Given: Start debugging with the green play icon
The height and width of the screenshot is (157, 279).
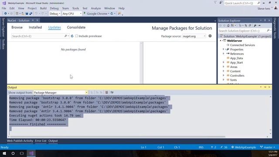Looking at the screenshot, I should (85, 14).
